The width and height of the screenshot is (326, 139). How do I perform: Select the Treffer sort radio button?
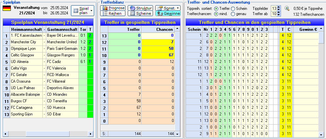[216, 9]
